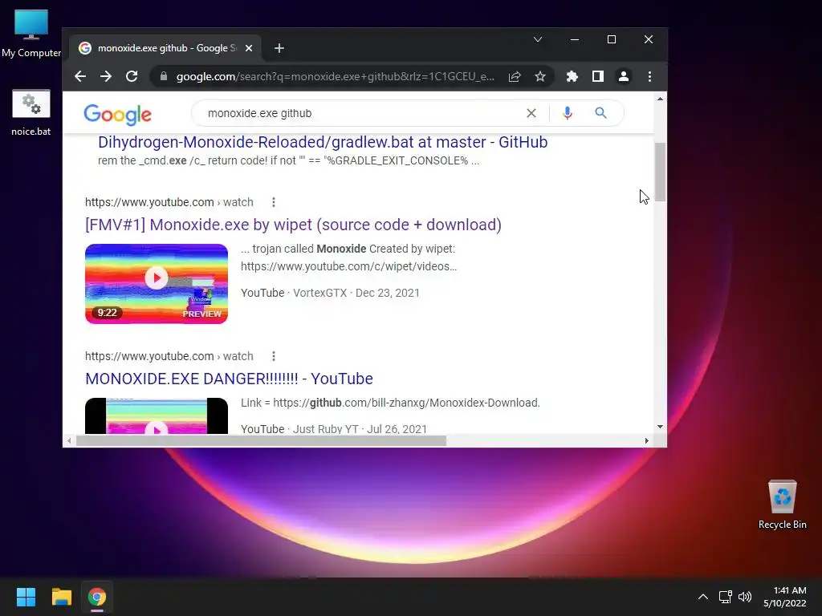Click the 'VortexGTX · Dec 23, 2021' text

pos(356,293)
